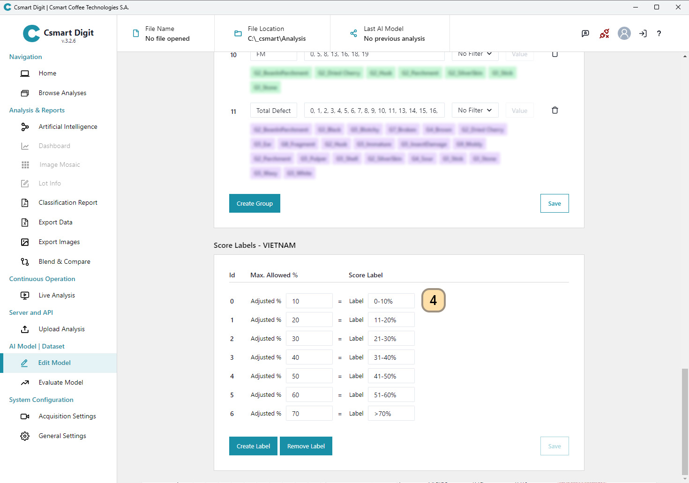Click the Create Label button
The height and width of the screenshot is (483, 689).
(x=253, y=446)
